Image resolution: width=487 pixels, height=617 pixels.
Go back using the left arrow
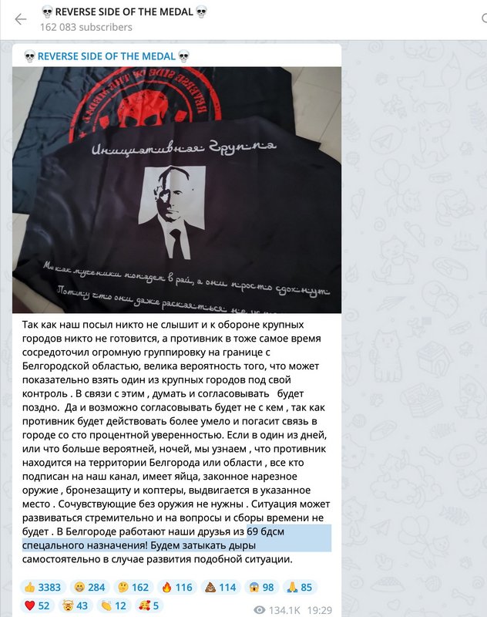pyautogui.click(x=21, y=19)
